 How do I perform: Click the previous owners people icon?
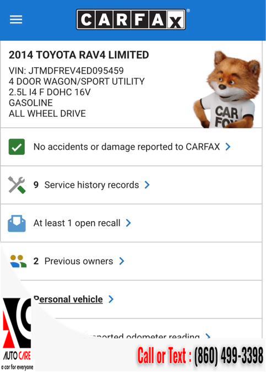click(x=18, y=261)
